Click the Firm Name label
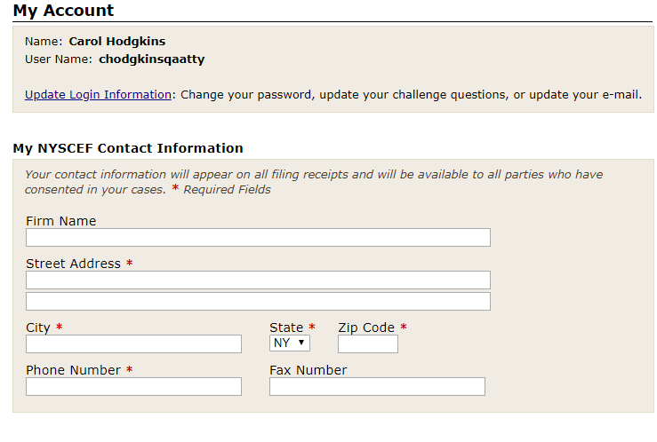Image resolution: width=657 pixels, height=442 pixels. pyautogui.click(x=60, y=221)
